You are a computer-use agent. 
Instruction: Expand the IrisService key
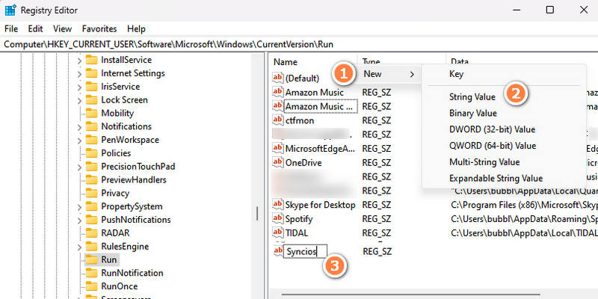[x=79, y=87]
